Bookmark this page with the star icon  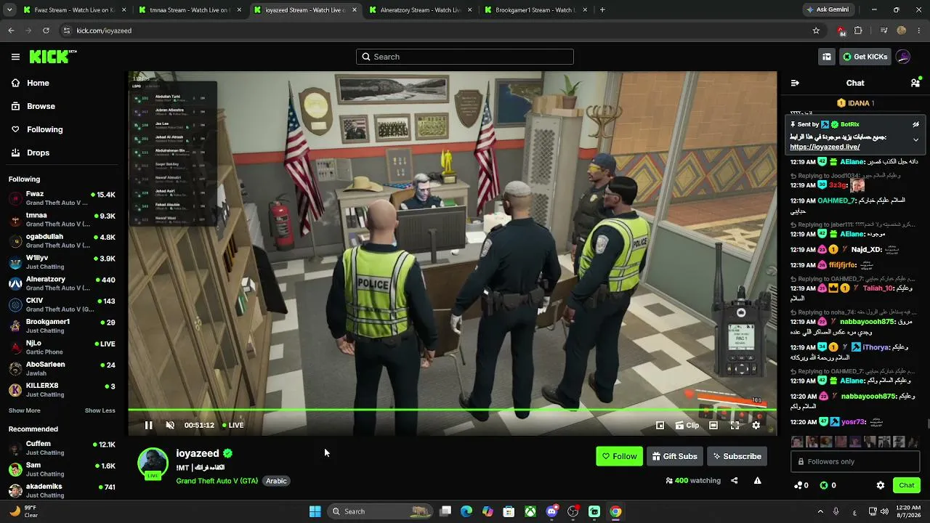[x=816, y=31]
